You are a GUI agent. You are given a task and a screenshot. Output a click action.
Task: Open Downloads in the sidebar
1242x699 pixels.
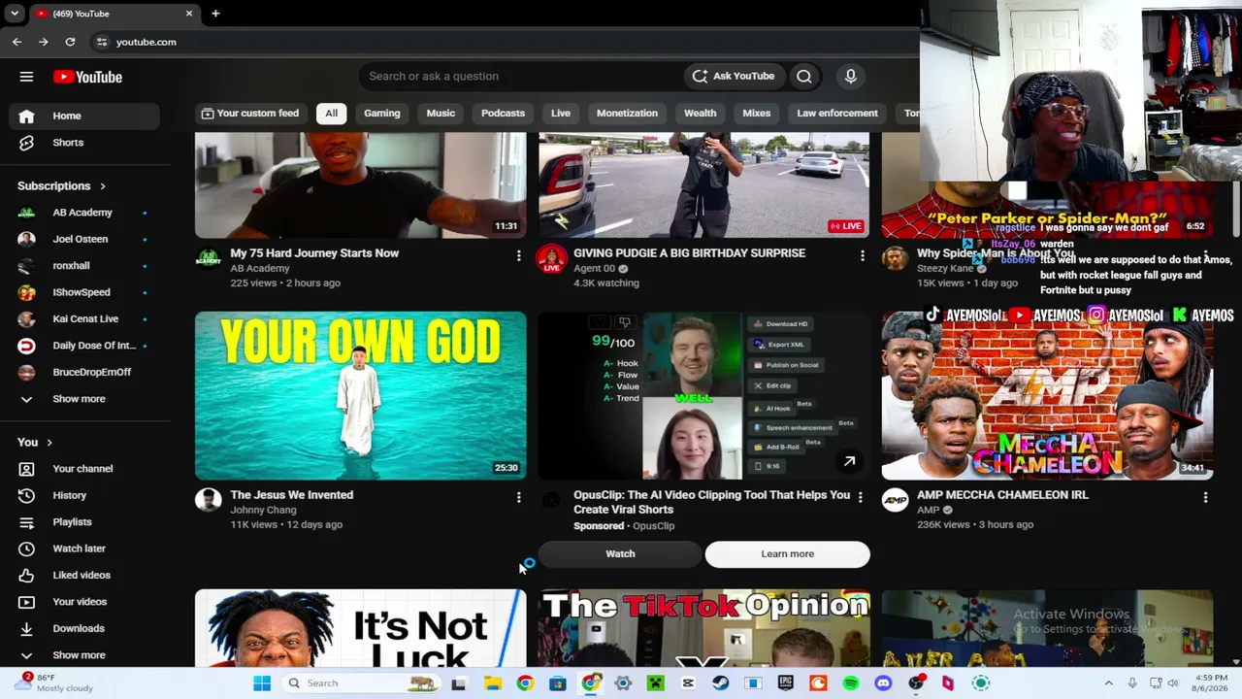point(84,628)
